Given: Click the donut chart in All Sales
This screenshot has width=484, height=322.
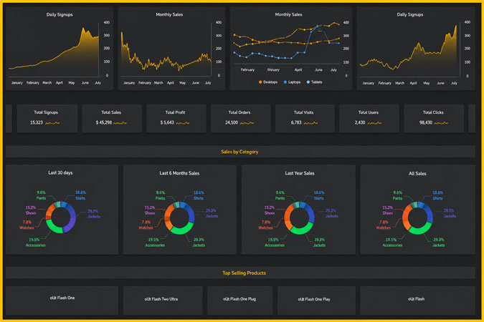Looking at the screenshot, I should [417, 218].
